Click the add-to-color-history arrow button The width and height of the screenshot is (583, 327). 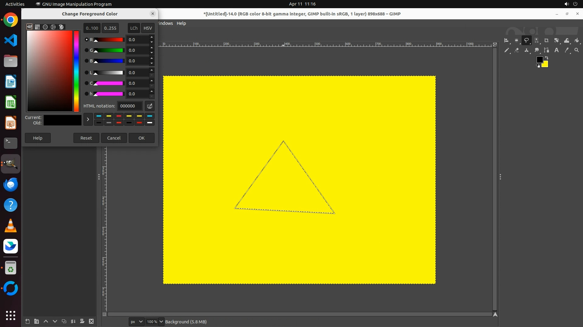point(88,119)
